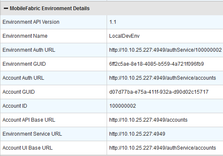The height and width of the screenshot is (156, 223).
Task: Select the API version value 1.1
Action: 113,22
